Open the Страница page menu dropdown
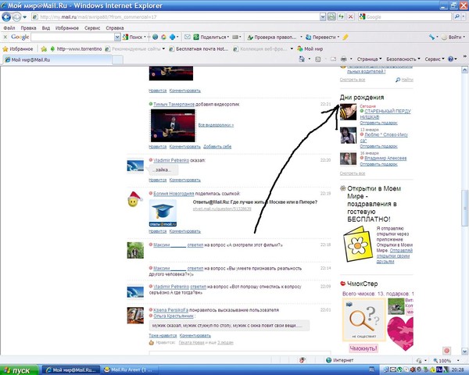The image size is (469, 375). click(x=369, y=59)
